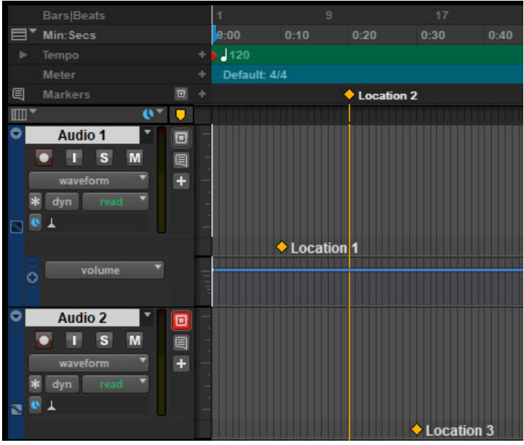524x445 pixels.
Task: Toggle input monitoring on Audio 2
Action: 76,340
